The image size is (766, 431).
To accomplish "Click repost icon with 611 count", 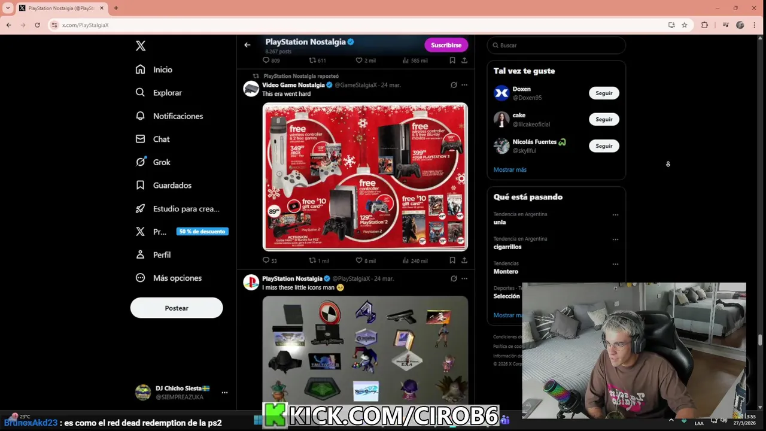I will point(312,60).
